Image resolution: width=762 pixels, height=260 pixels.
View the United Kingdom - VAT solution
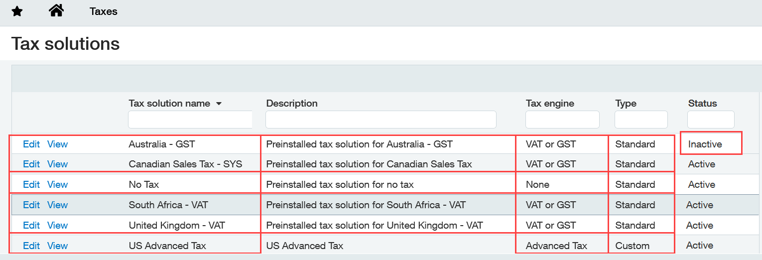(x=57, y=225)
